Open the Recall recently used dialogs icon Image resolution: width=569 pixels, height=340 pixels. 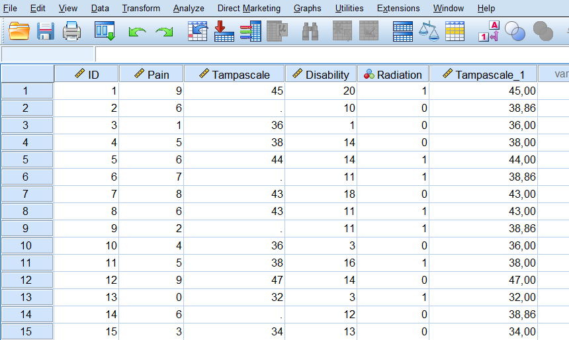tap(105, 31)
